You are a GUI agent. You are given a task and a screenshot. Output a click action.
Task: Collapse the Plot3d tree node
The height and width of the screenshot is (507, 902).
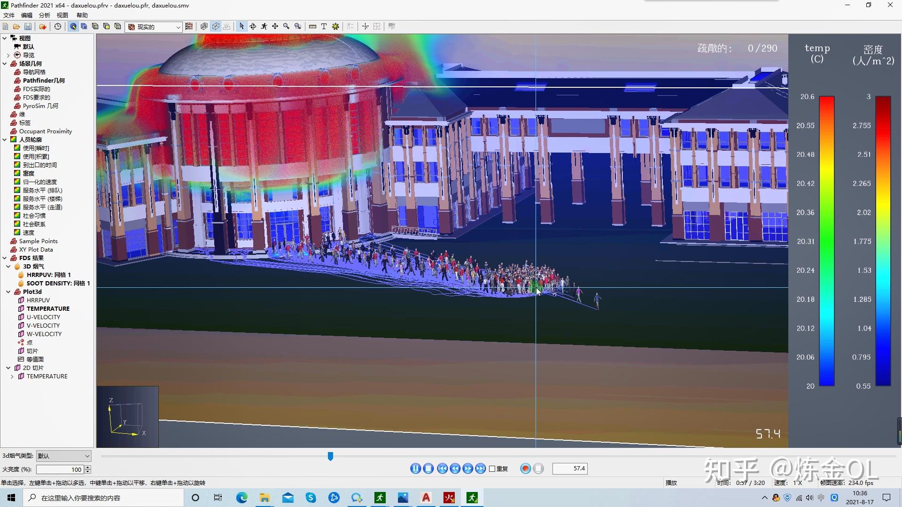coord(8,292)
